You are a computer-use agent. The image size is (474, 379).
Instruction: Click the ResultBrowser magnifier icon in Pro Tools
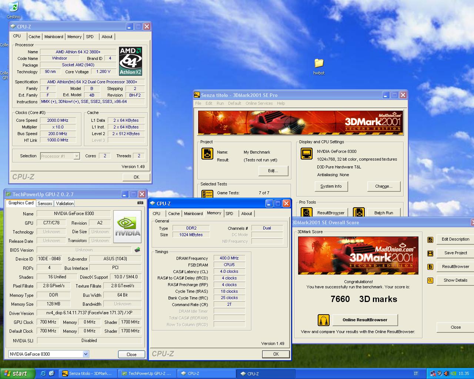[x=306, y=212]
